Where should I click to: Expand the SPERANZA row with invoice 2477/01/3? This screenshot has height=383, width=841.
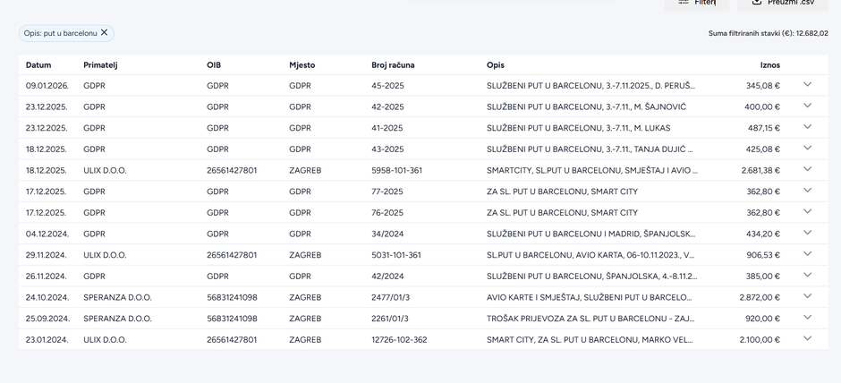tap(807, 297)
